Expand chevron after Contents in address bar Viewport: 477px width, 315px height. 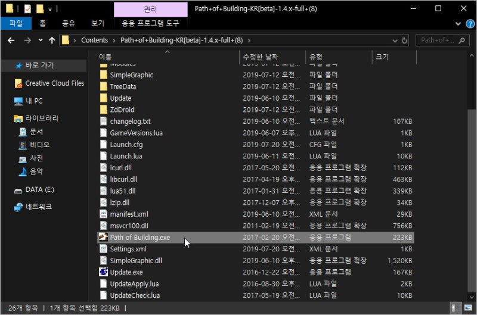114,40
